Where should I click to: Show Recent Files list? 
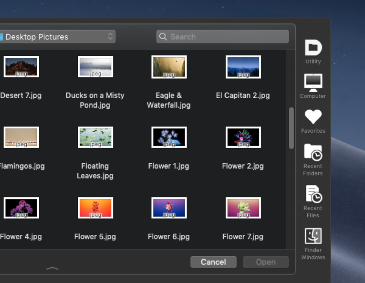[313, 194]
